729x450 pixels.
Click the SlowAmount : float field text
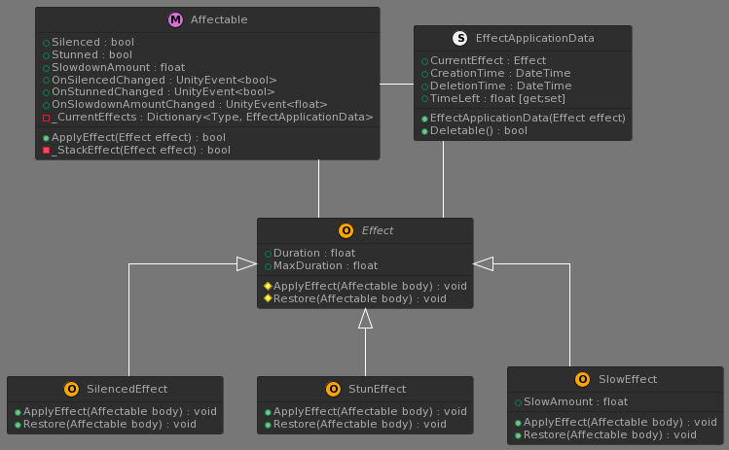pos(575,401)
